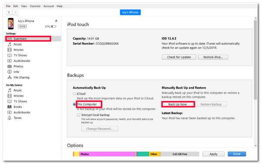This screenshot has height=164, width=261.
Task: Click the Tones bell icon
Action: [x=10, y=118]
